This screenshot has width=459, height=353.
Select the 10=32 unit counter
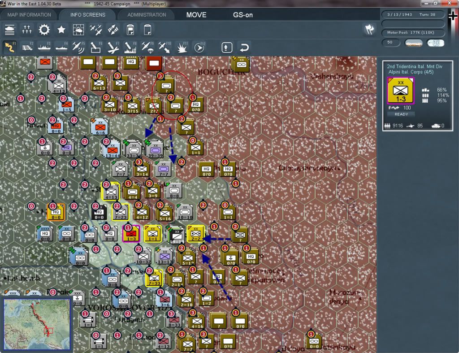tap(143, 256)
